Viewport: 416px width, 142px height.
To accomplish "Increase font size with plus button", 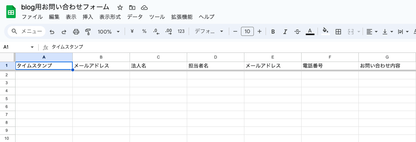I will pos(260,31).
